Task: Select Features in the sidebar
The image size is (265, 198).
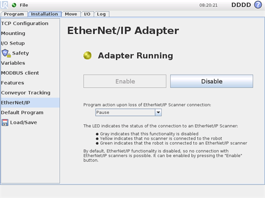Action: tap(30, 83)
